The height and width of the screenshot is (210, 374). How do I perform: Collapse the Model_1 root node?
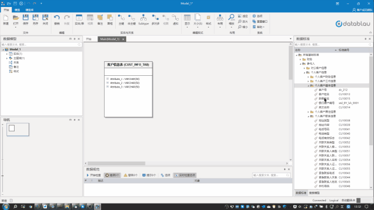3,50
